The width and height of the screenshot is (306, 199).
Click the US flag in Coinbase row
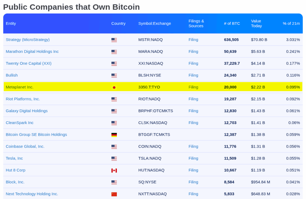pos(114,147)
